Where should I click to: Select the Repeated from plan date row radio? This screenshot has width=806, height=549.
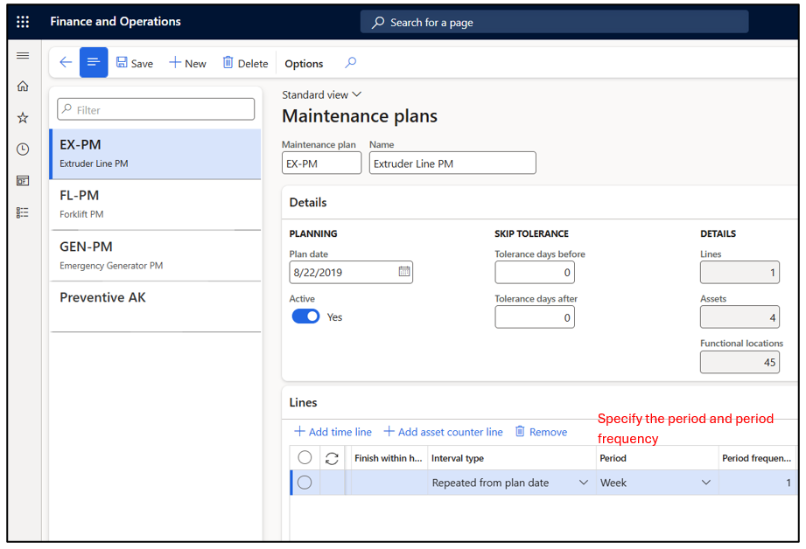tap(305, 483)
